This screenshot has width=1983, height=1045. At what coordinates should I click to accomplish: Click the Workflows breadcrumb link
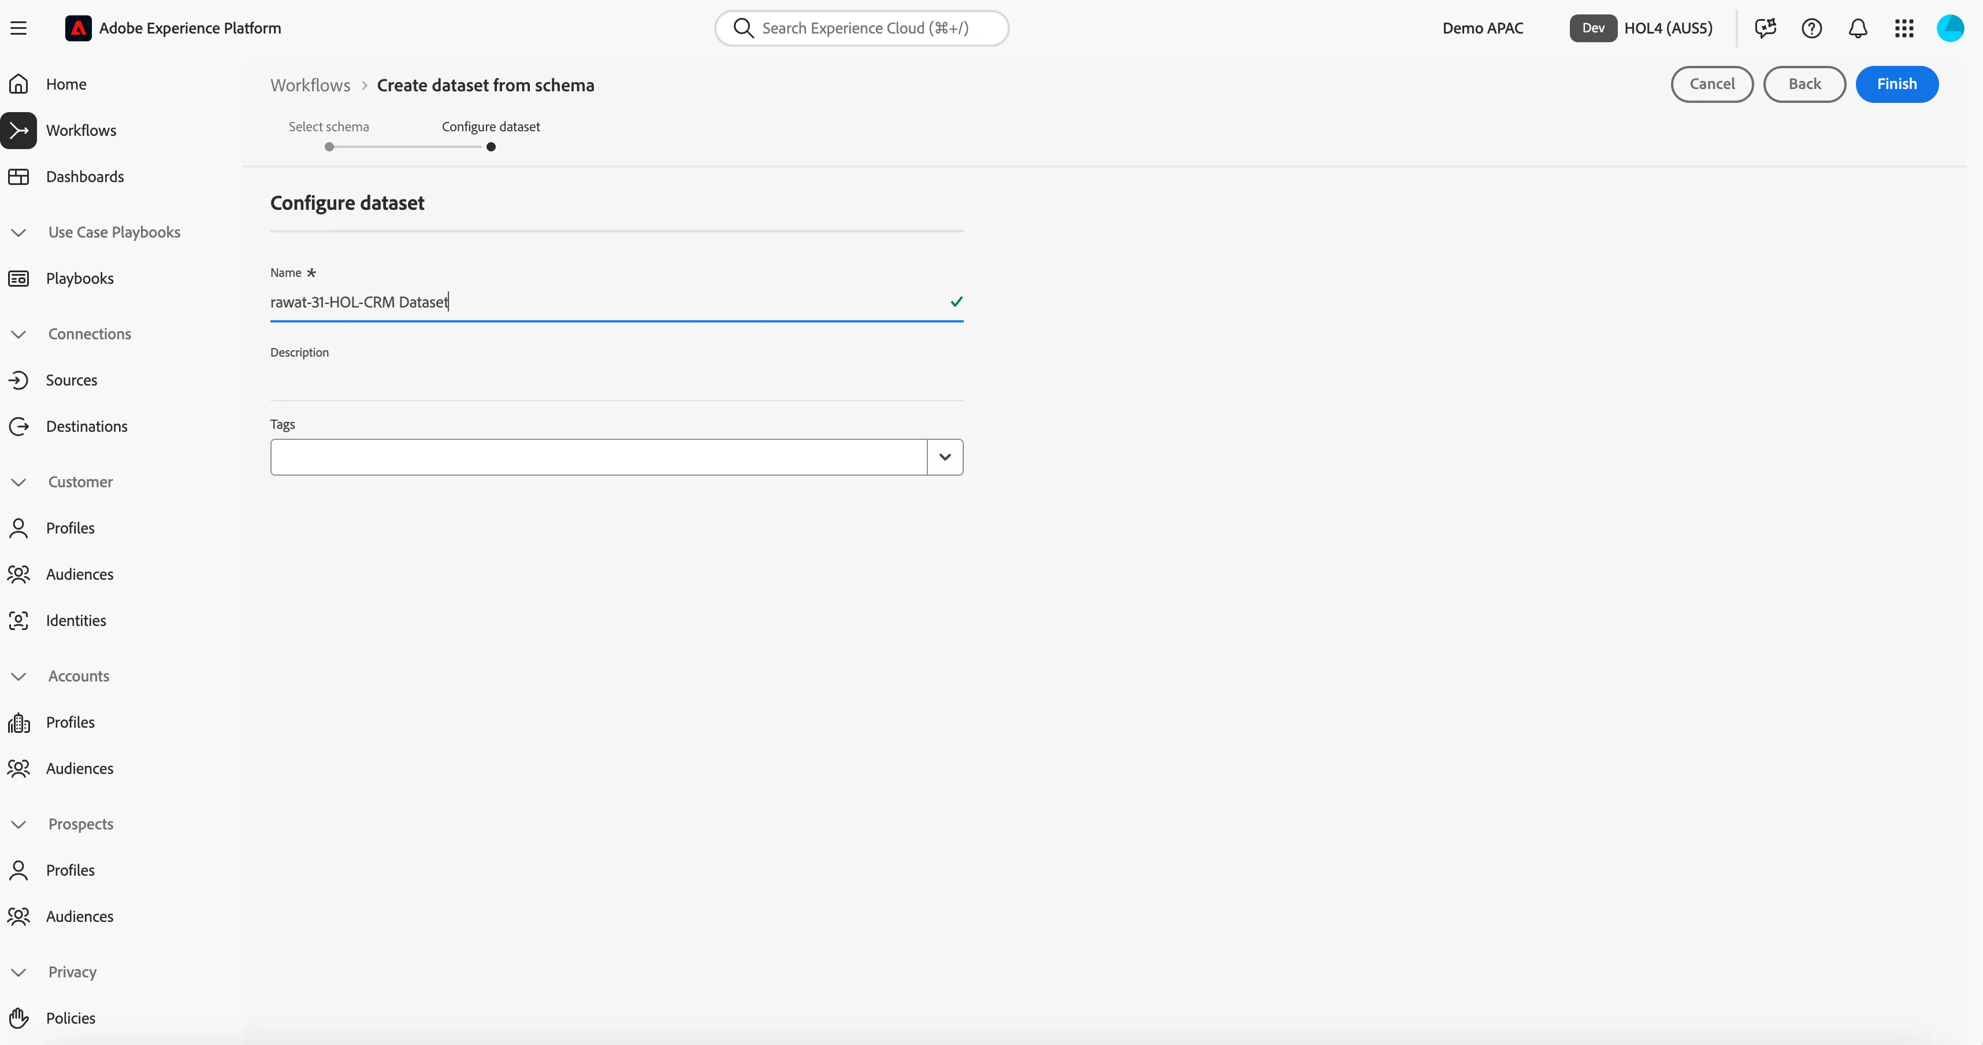coord(310,85)
